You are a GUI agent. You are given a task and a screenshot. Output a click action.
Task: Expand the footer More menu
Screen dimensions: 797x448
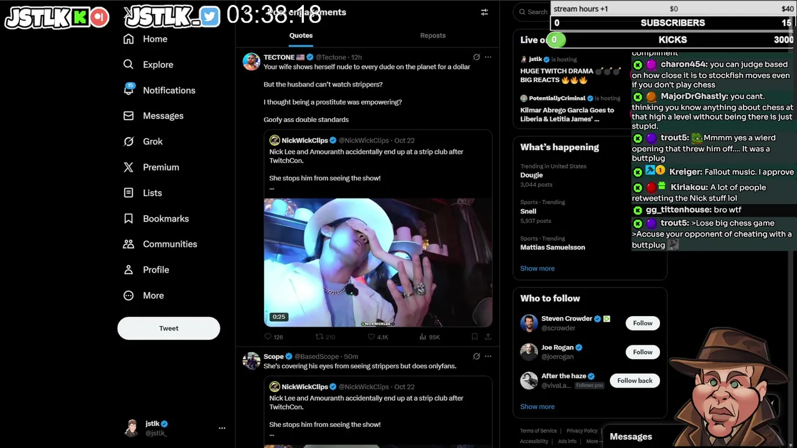coord(594,441)
